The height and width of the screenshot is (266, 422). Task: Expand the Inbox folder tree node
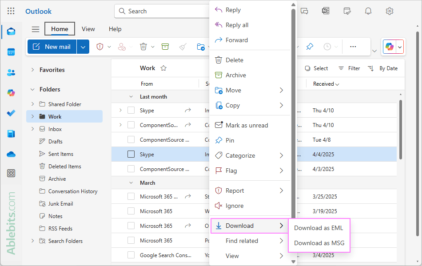click(32, 129)
